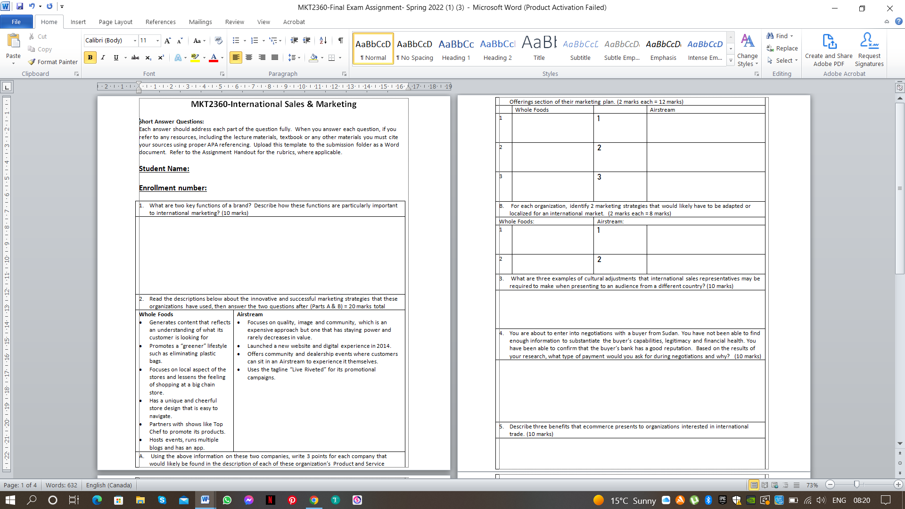The height and width of the screenshot is (509, 905).
Task: Open the Bullets list dropdown
Action: coord(245,41)
